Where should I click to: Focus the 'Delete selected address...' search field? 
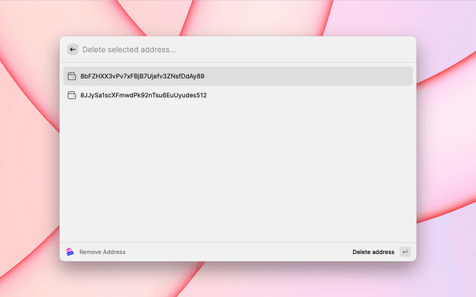point(186,50)
